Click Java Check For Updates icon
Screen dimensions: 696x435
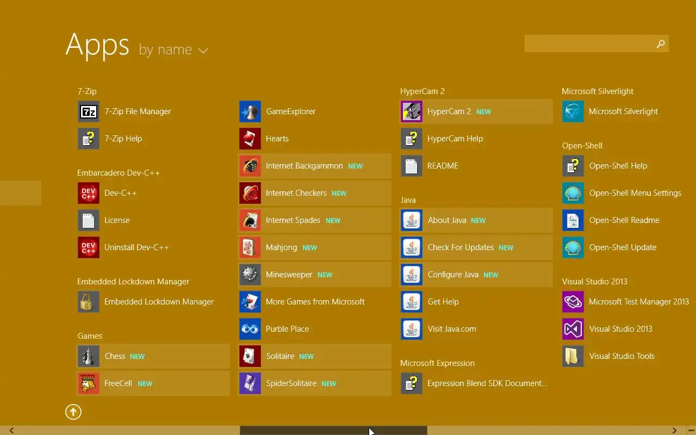pyautogui.click(x=412, y=247)
